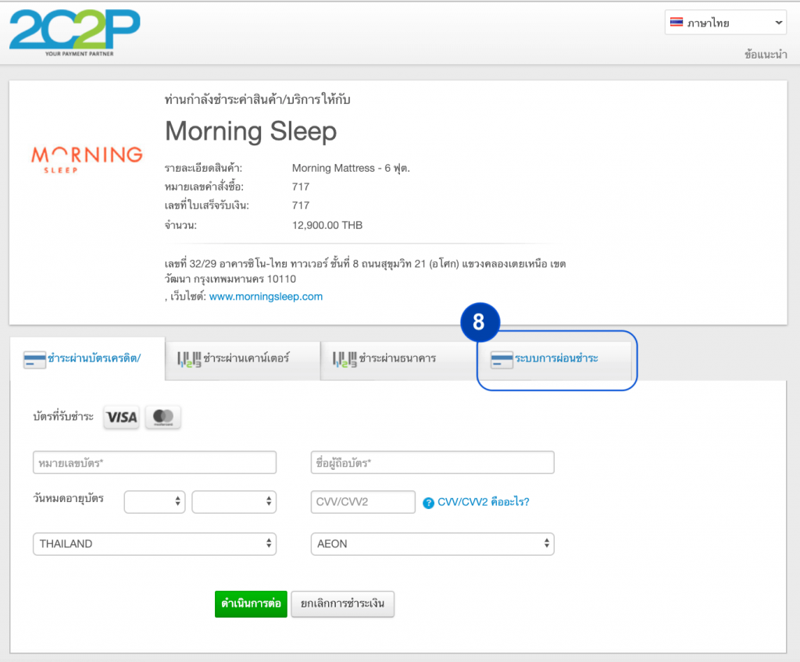Click the CVV question mark icon
800x662 pixels.
click(x=429, y=503)
